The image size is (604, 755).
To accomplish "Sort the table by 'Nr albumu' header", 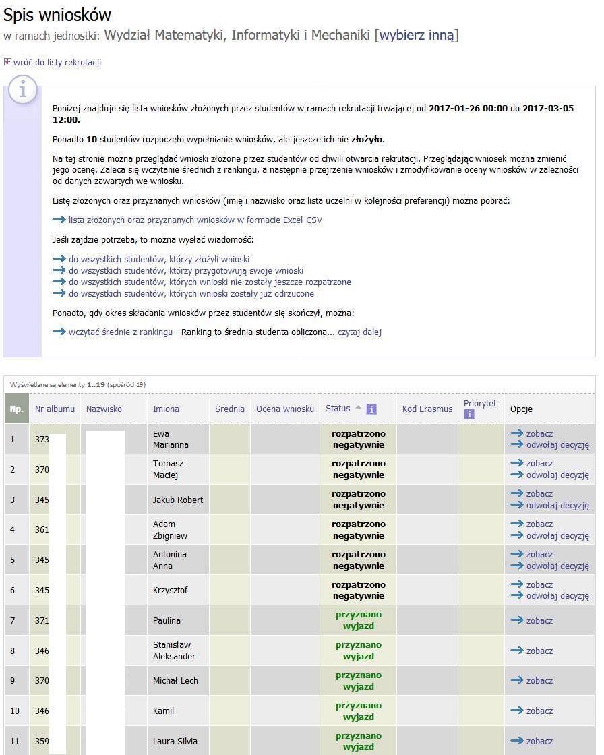I will point(55,409).
